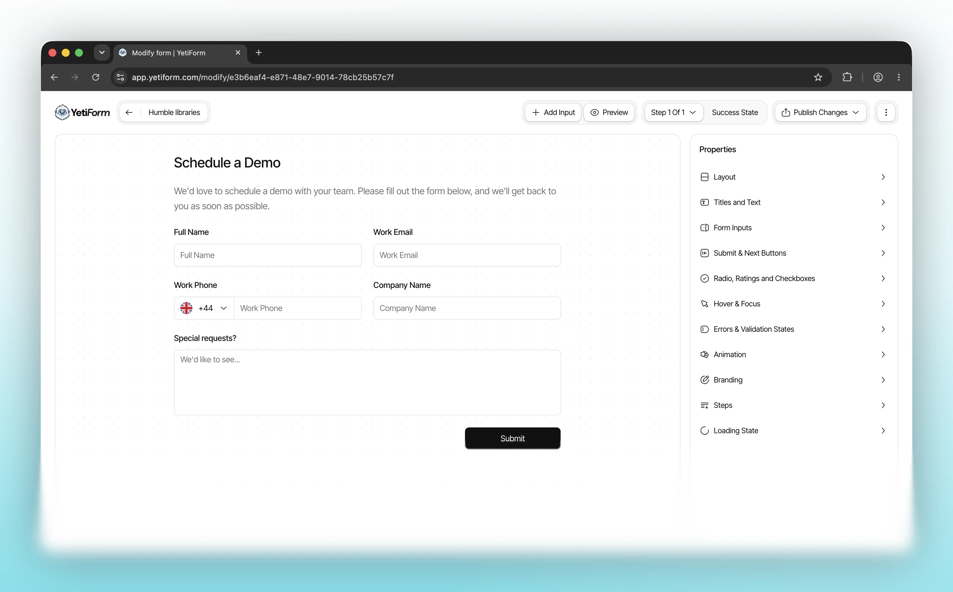Click into the Company Name input field
The height and width of the screenshot is (592, 953).
click(467, 308)
